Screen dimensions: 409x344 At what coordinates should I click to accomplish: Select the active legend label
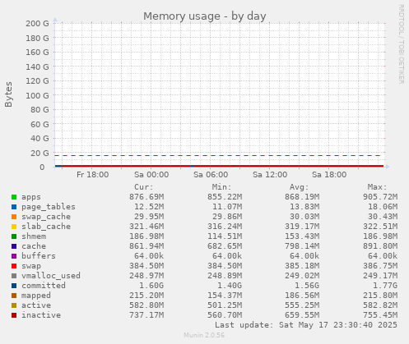coord(36,305)
